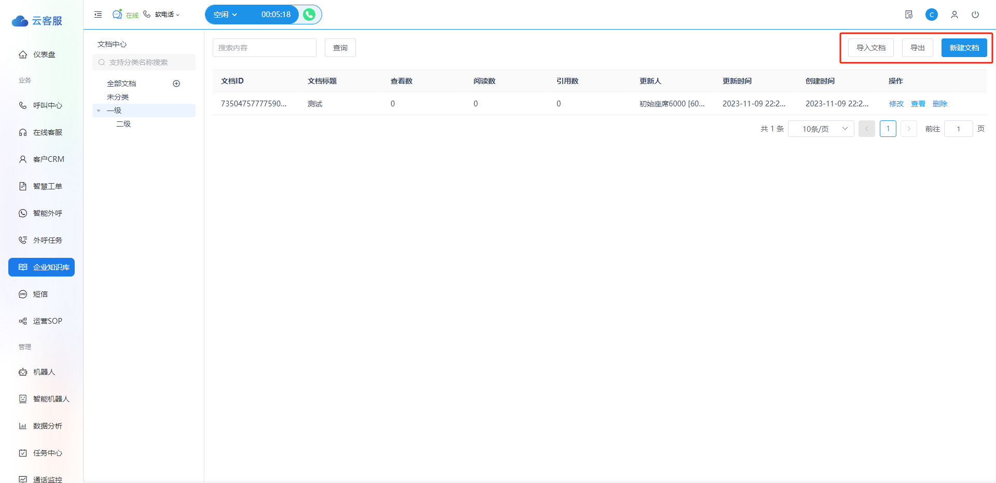
Task: Focus the category name search field
Action: pos(144,62)
